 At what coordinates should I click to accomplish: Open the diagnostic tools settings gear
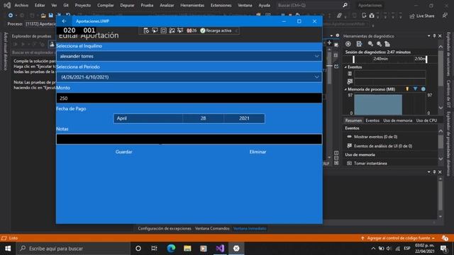click(x=348, y=44)
